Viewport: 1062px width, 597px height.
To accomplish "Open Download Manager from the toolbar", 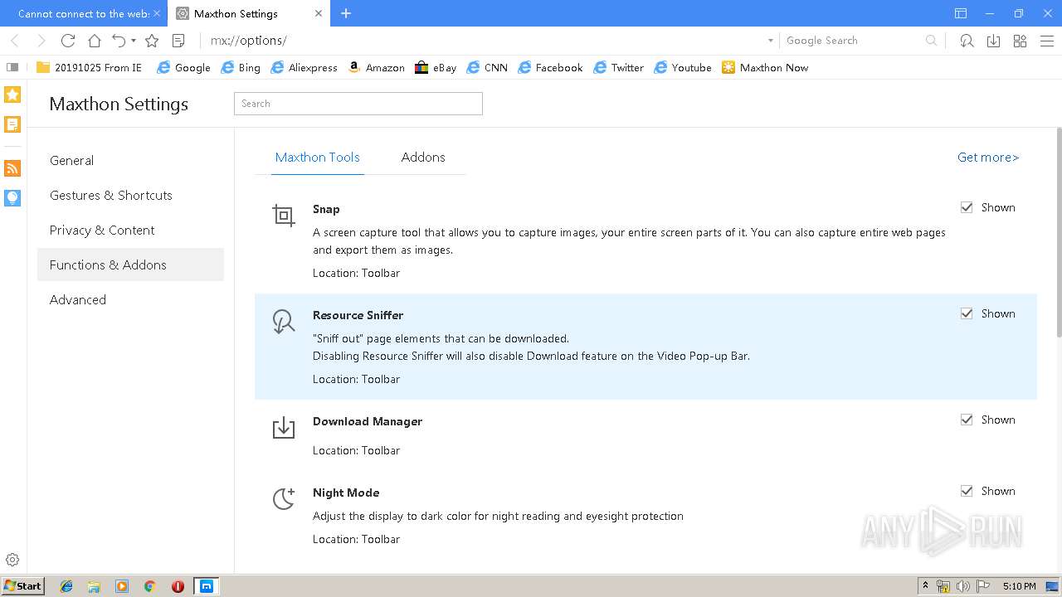I will [x=993, y=41].
